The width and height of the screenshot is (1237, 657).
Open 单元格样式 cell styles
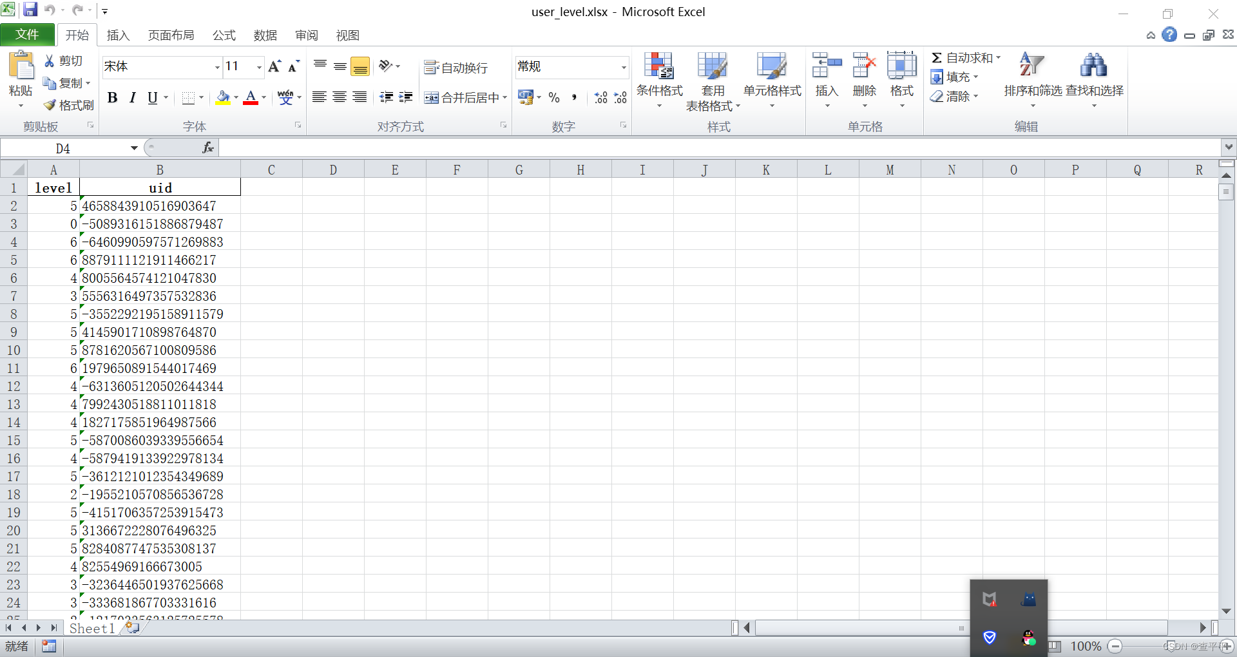coord(772,80)
